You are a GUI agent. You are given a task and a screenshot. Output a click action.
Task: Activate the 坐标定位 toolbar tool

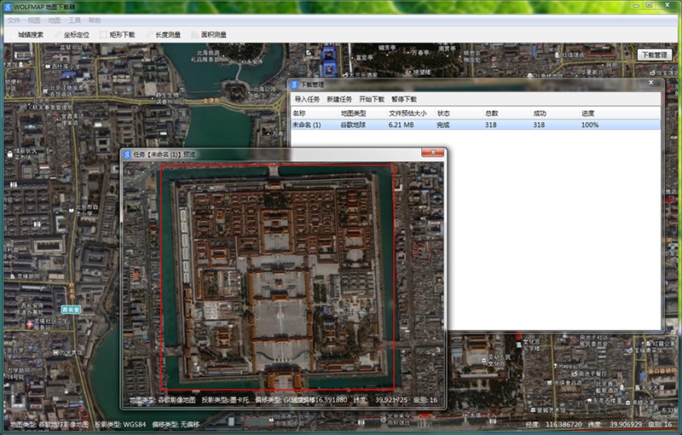pyautogui.click(x=72, y=34)
